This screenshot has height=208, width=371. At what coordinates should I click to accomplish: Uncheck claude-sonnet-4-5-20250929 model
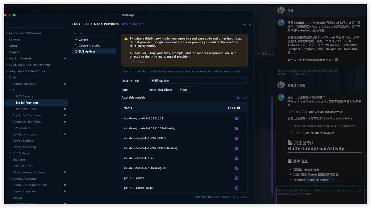(x=237, y=138)
